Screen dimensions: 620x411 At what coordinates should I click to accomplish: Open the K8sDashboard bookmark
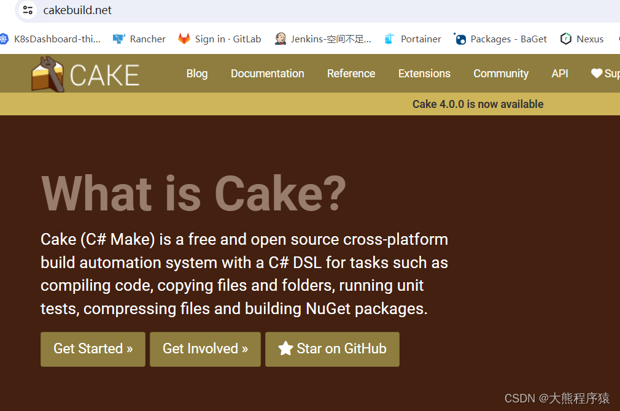52,38
